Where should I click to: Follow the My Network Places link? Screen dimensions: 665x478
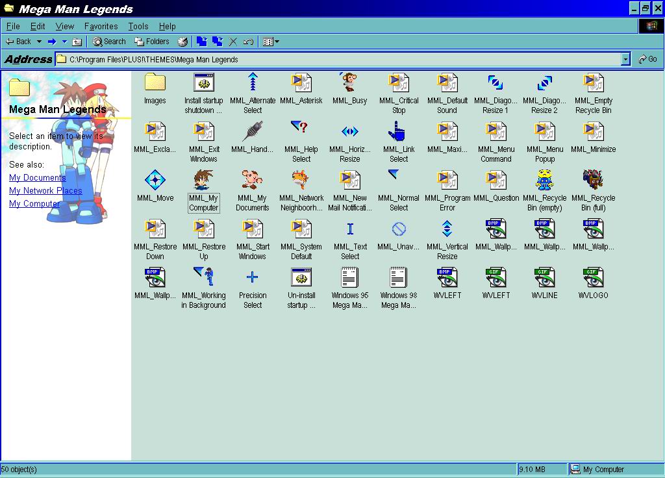tap(45, 191)
